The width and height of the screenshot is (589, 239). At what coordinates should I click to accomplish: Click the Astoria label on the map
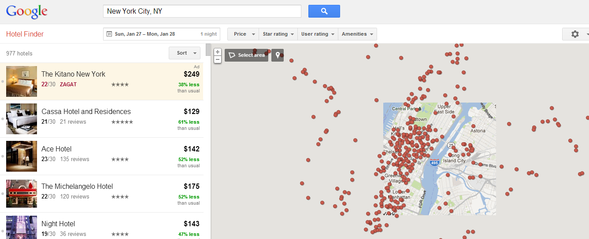pos(478,131)
